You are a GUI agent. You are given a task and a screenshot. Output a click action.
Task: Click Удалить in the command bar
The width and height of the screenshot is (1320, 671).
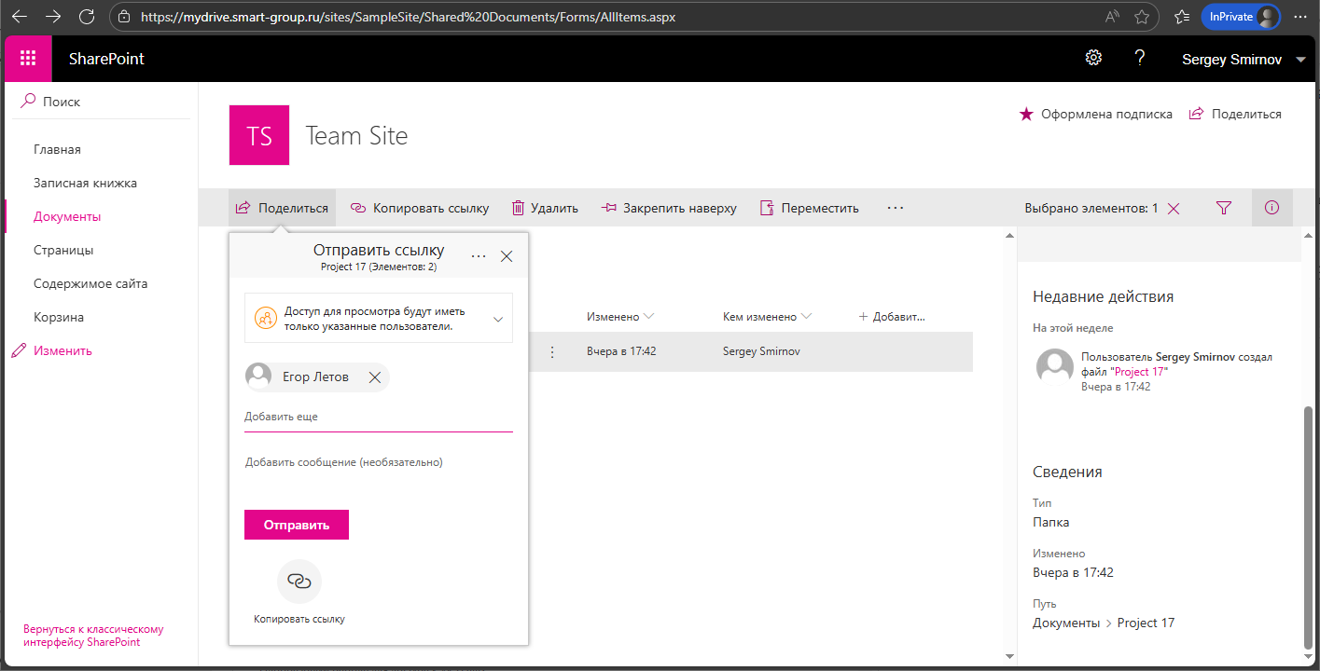point(546,208)
